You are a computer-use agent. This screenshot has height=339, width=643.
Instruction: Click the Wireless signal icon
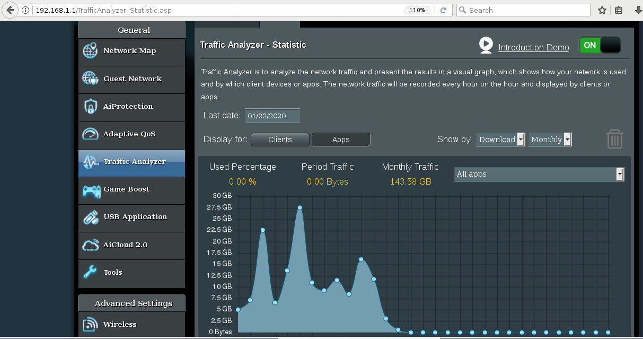tap(90, 324)
